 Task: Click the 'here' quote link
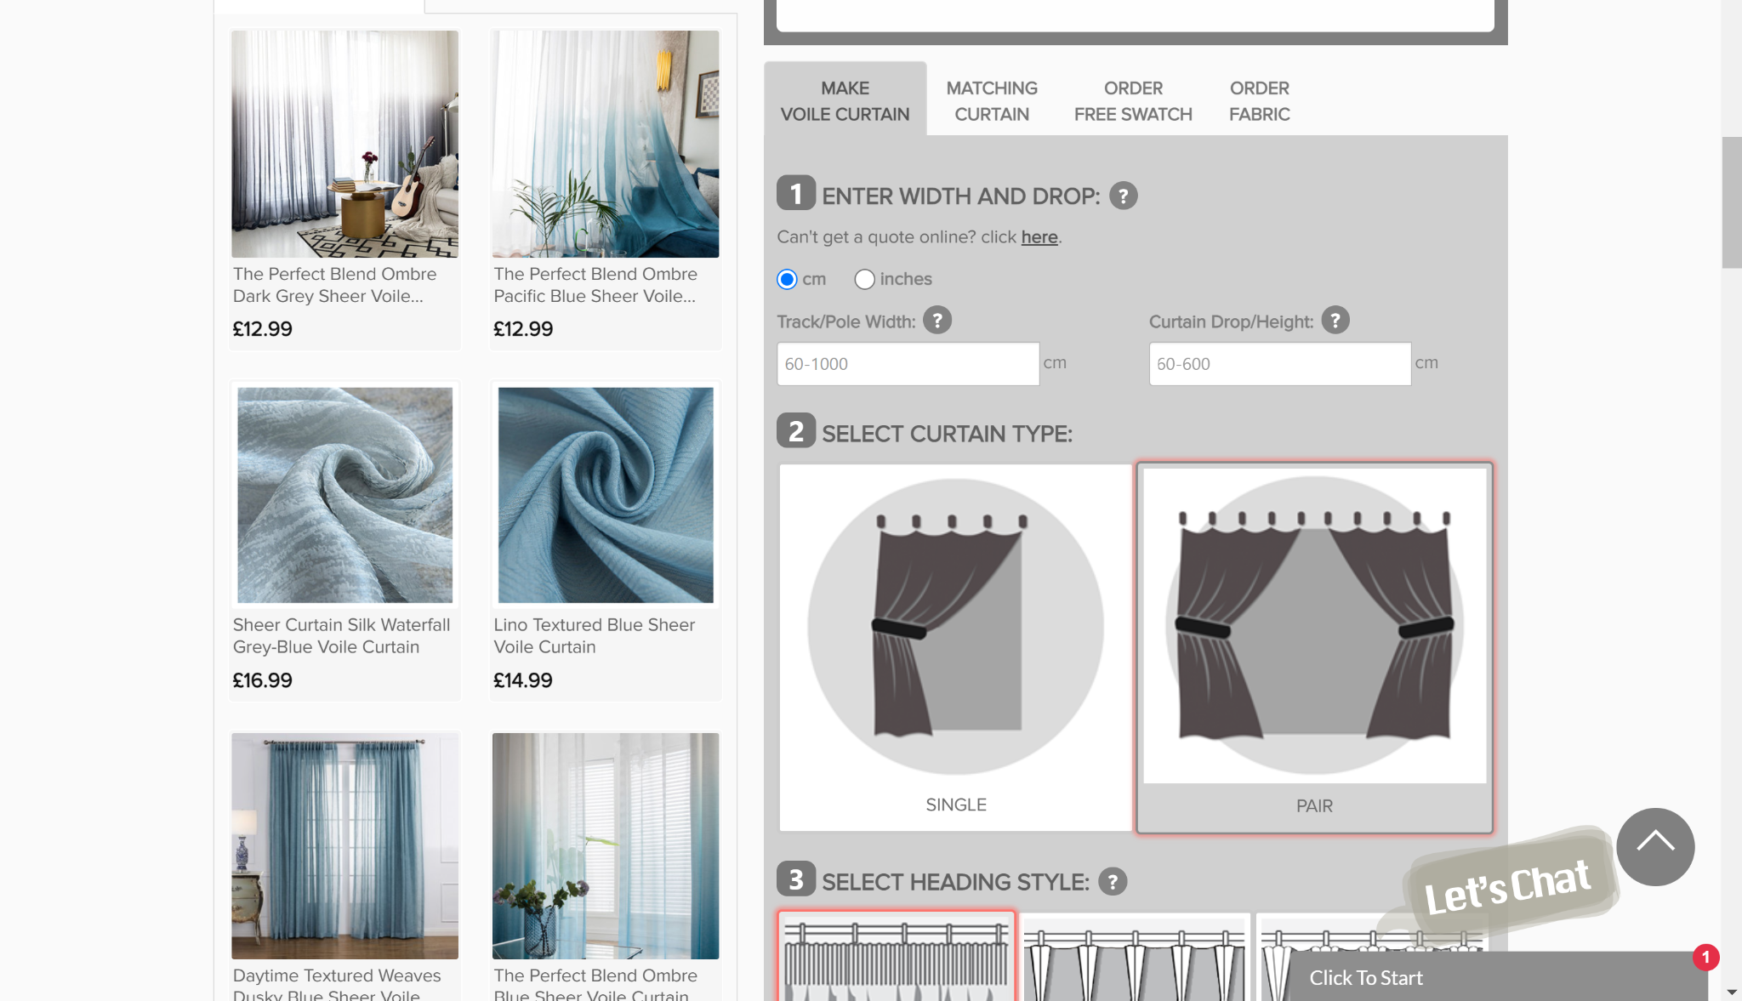click(1039, 237)
